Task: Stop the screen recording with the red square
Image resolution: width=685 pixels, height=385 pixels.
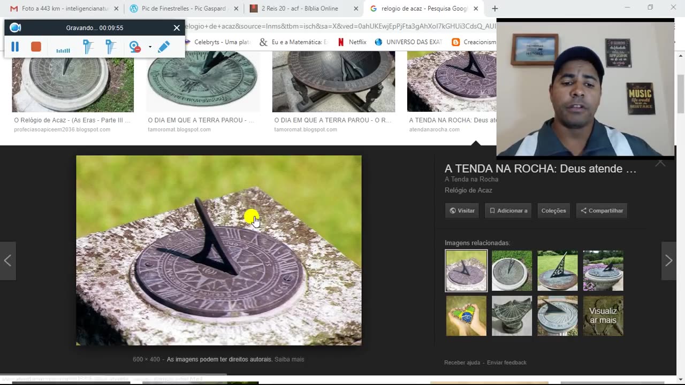Action: point(36,47)
